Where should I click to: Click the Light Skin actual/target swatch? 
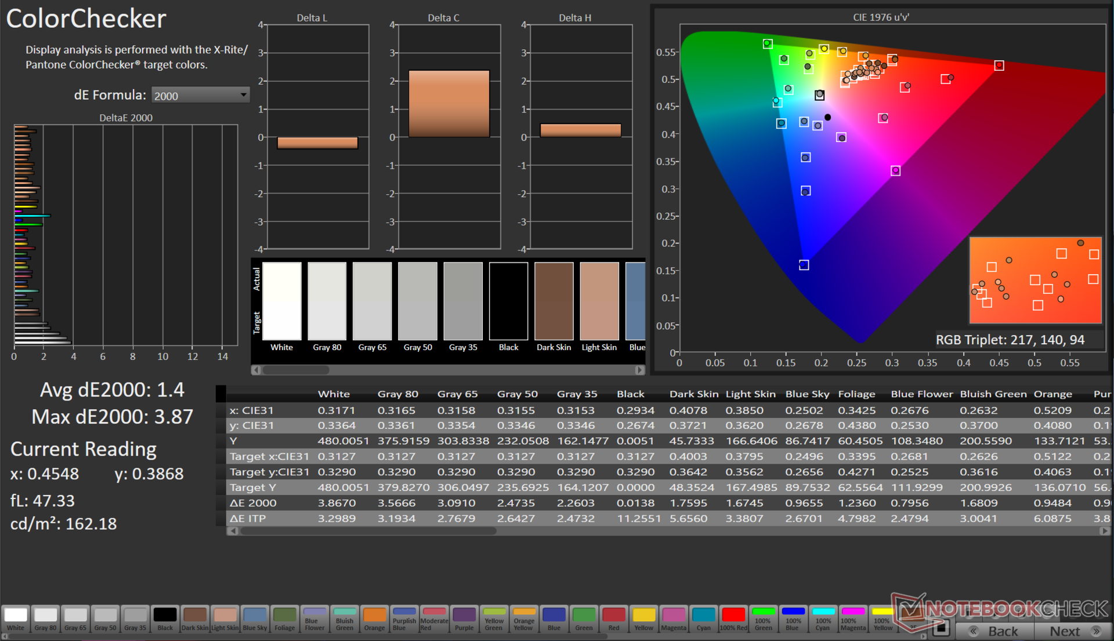tap(599, 301)
